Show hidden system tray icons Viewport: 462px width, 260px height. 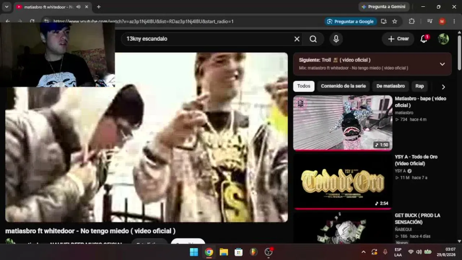pyautogui.click(x=363, y=252)
